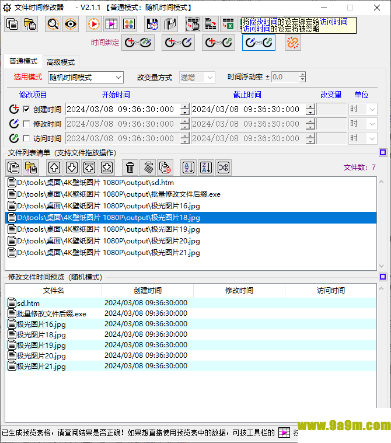391x443 pixels.
Task: Click the export to Excel icon
Action: tap(228, 24)
